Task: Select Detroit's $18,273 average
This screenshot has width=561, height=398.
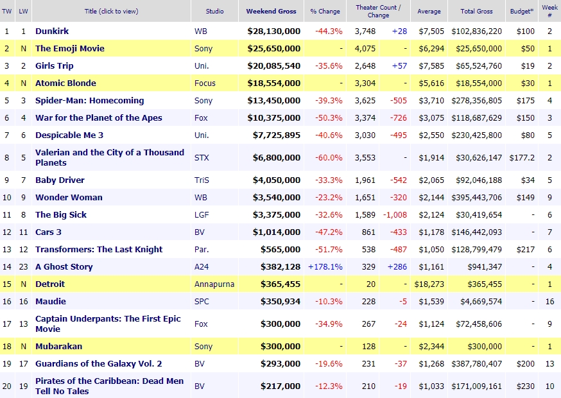Action: click(x=429, y=284)
